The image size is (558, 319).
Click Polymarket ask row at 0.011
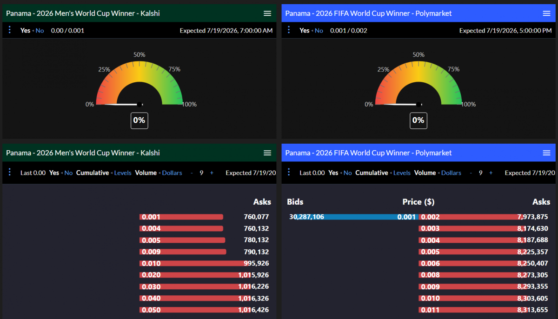(484, 310)
